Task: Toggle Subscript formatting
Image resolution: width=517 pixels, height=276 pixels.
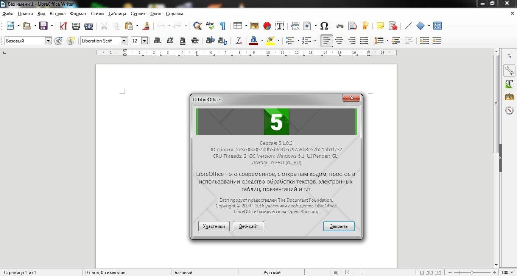Action: [x=223, y=41]
